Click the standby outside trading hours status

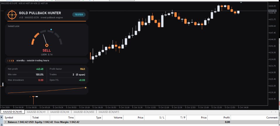pos(33,61)
